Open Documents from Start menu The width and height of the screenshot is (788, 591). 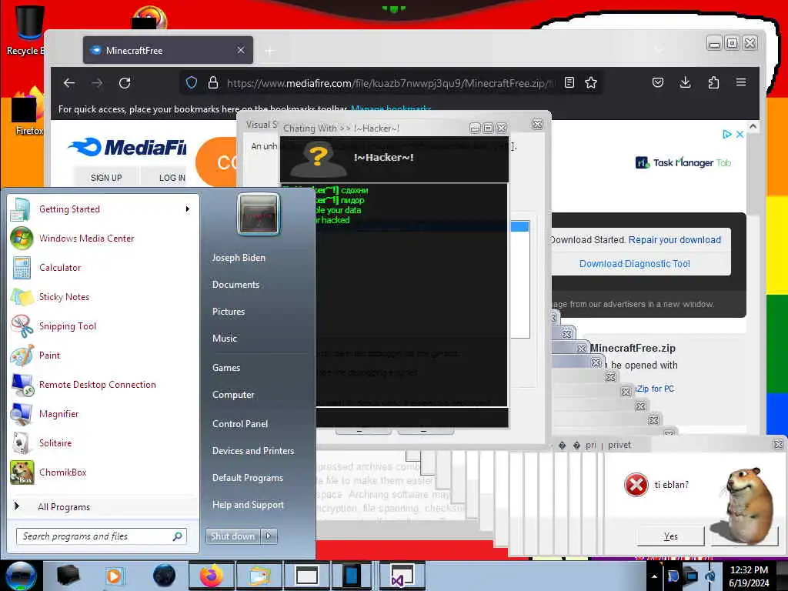tap(235, 285)
